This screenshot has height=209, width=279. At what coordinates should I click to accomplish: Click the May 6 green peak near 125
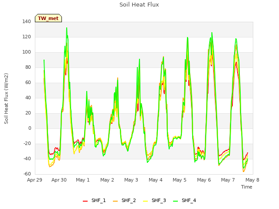(212, 33)
